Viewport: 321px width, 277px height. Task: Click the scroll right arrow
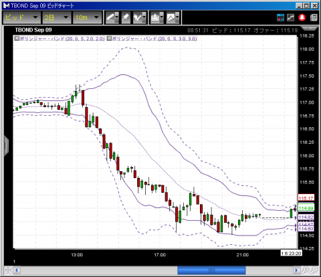pyautogui.click(x=296, y=270)
